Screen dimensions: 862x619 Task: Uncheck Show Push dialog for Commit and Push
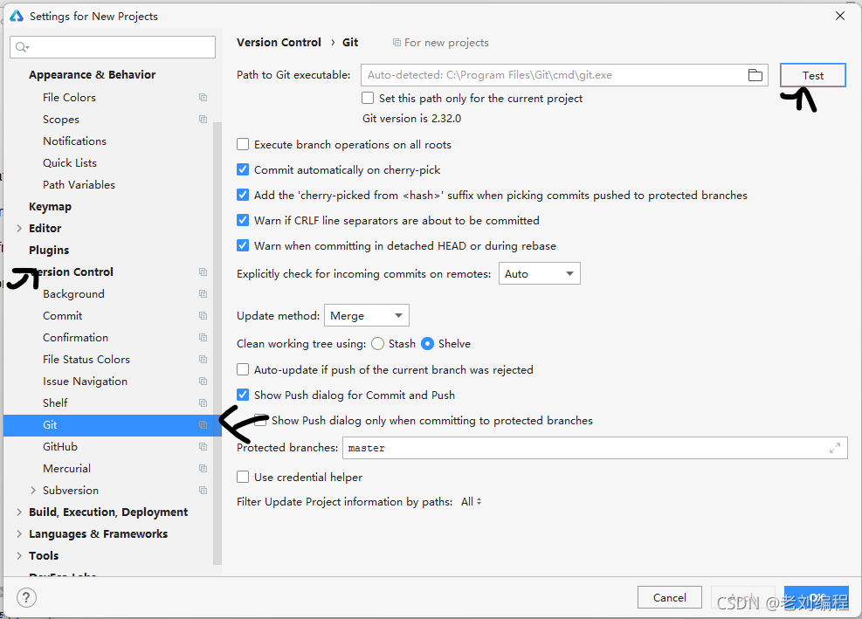(x=243, y=395)
